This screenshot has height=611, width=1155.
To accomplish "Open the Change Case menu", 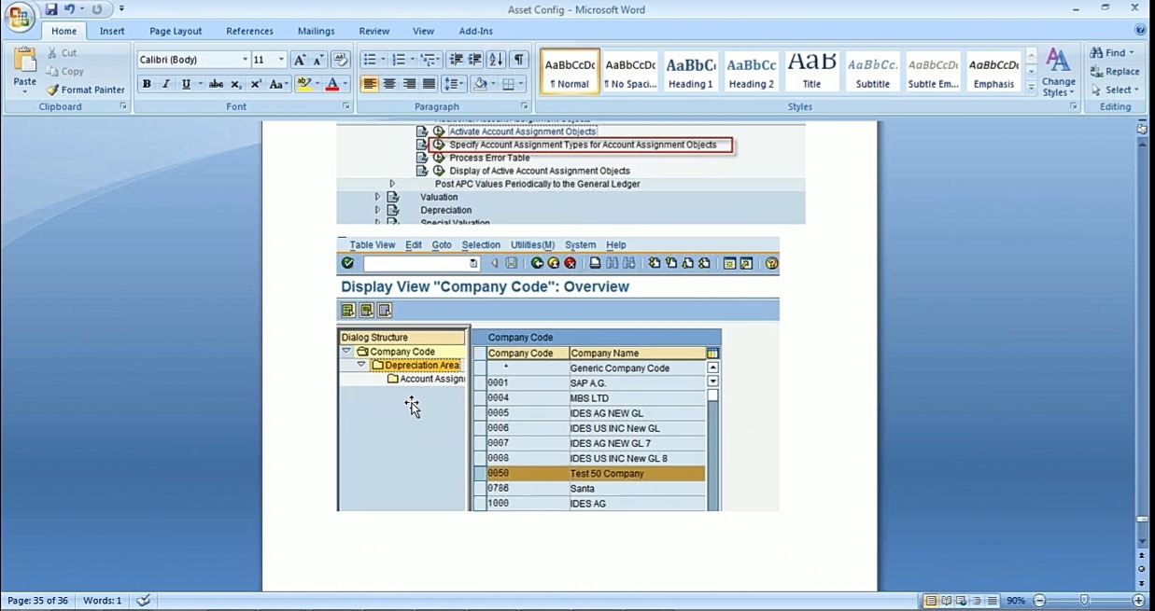I will [x=278, y=84].
